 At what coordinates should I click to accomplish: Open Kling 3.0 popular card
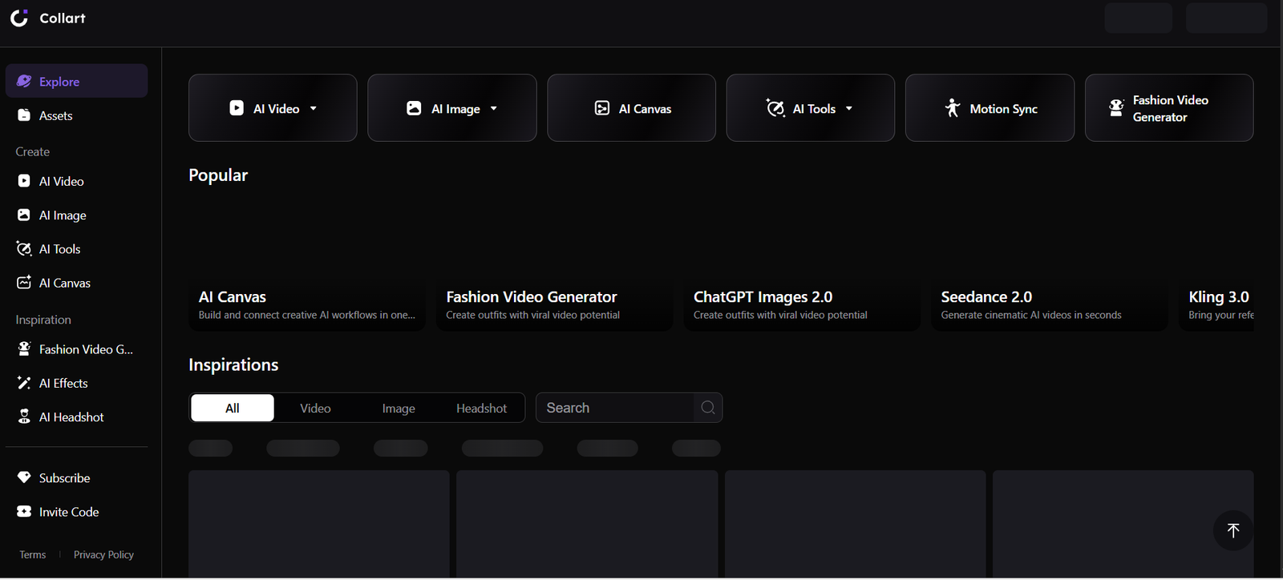pos(1216,264)
